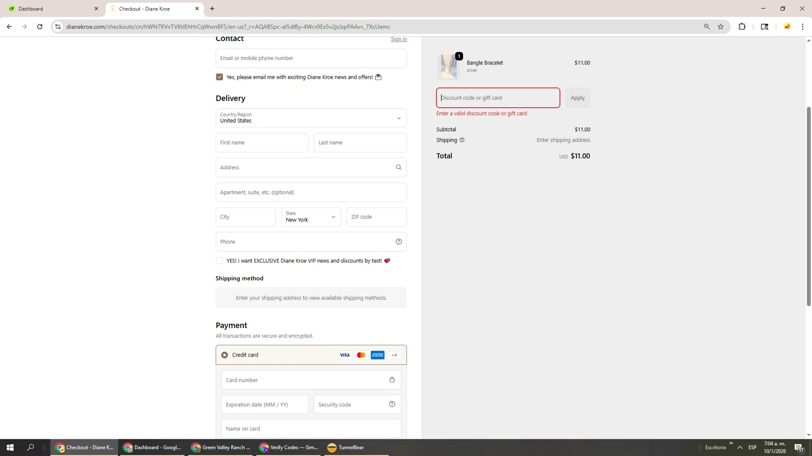The image size is (812, 456).
Task: Open site information icon in address bar
Action: [x=58, y=26]
